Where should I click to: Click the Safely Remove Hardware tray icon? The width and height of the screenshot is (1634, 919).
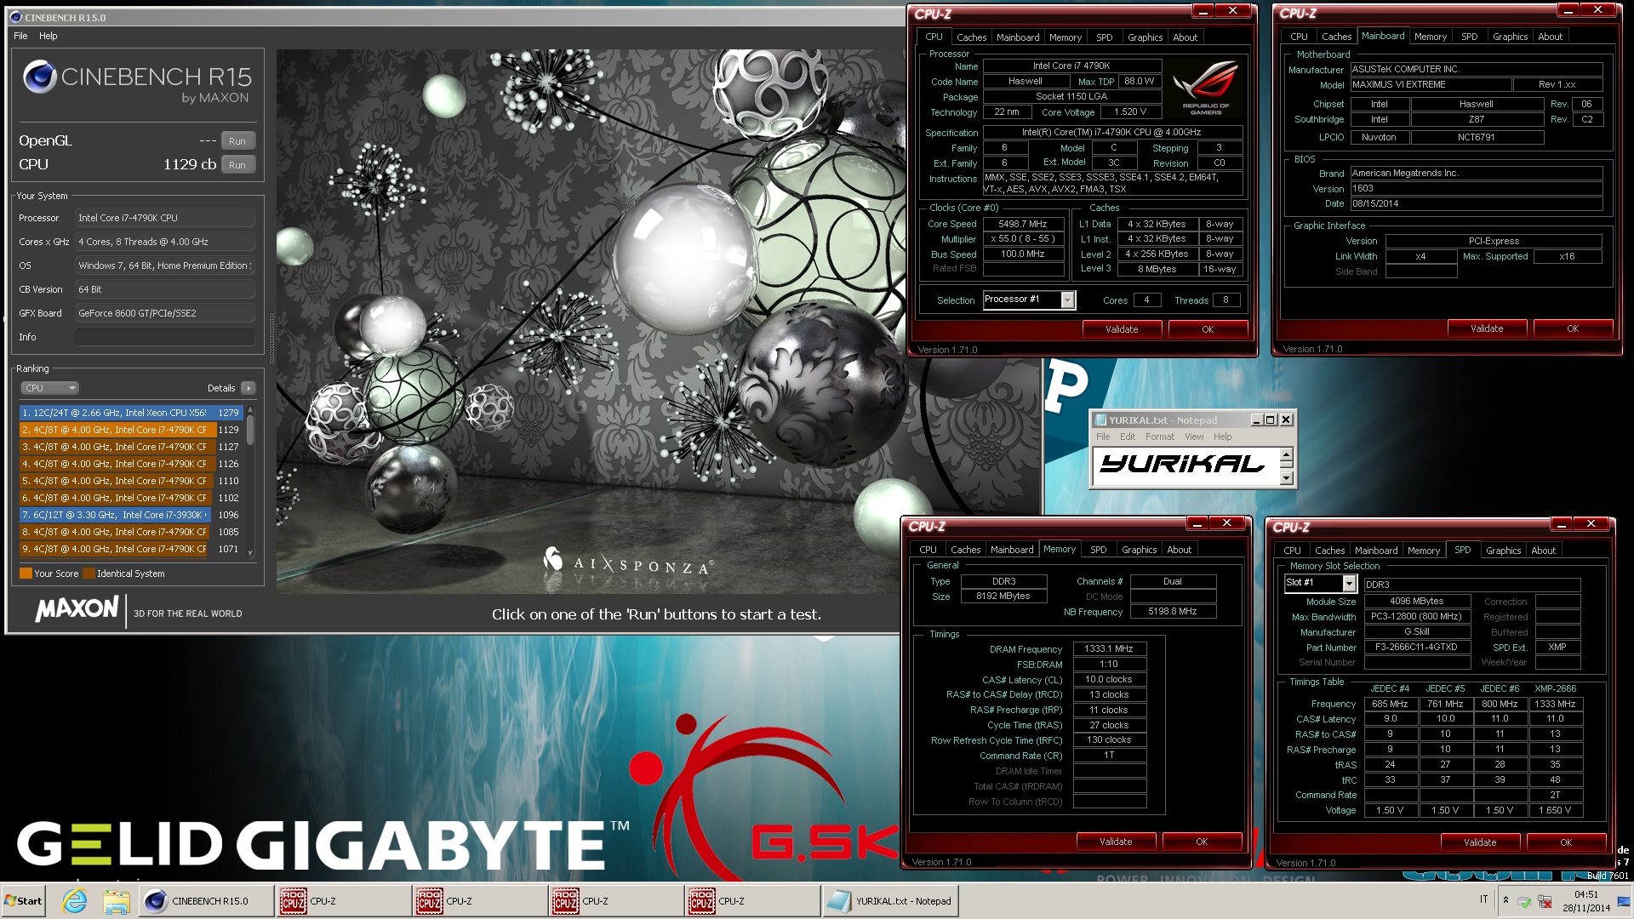pyautogui.click(x=1523, y=901)
